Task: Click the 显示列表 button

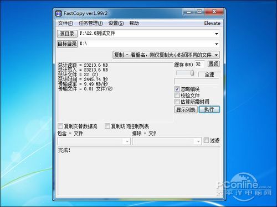Action: 186,110
